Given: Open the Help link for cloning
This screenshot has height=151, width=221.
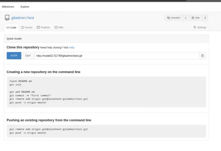Looking at the screenshot, I should (x=72, y=47).
